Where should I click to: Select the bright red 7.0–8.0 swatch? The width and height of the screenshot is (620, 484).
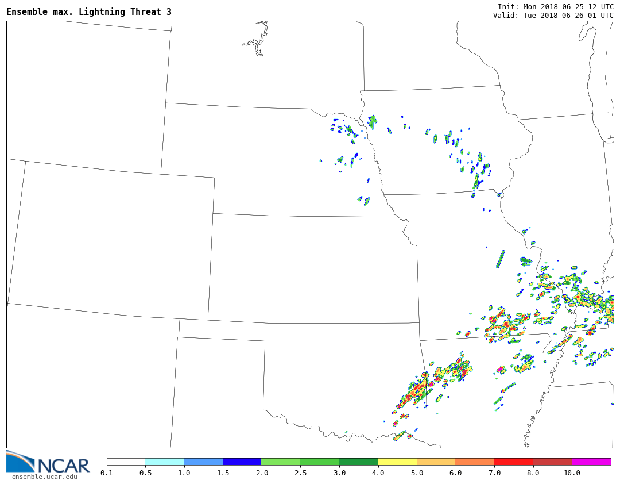coord(513,462)
